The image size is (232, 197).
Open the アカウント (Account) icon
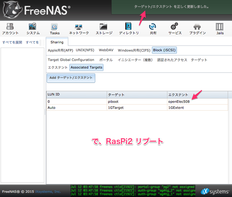[10, 29]
